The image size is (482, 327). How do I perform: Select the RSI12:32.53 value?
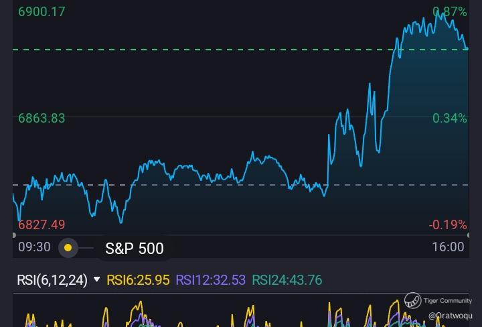tap(211, 280)
